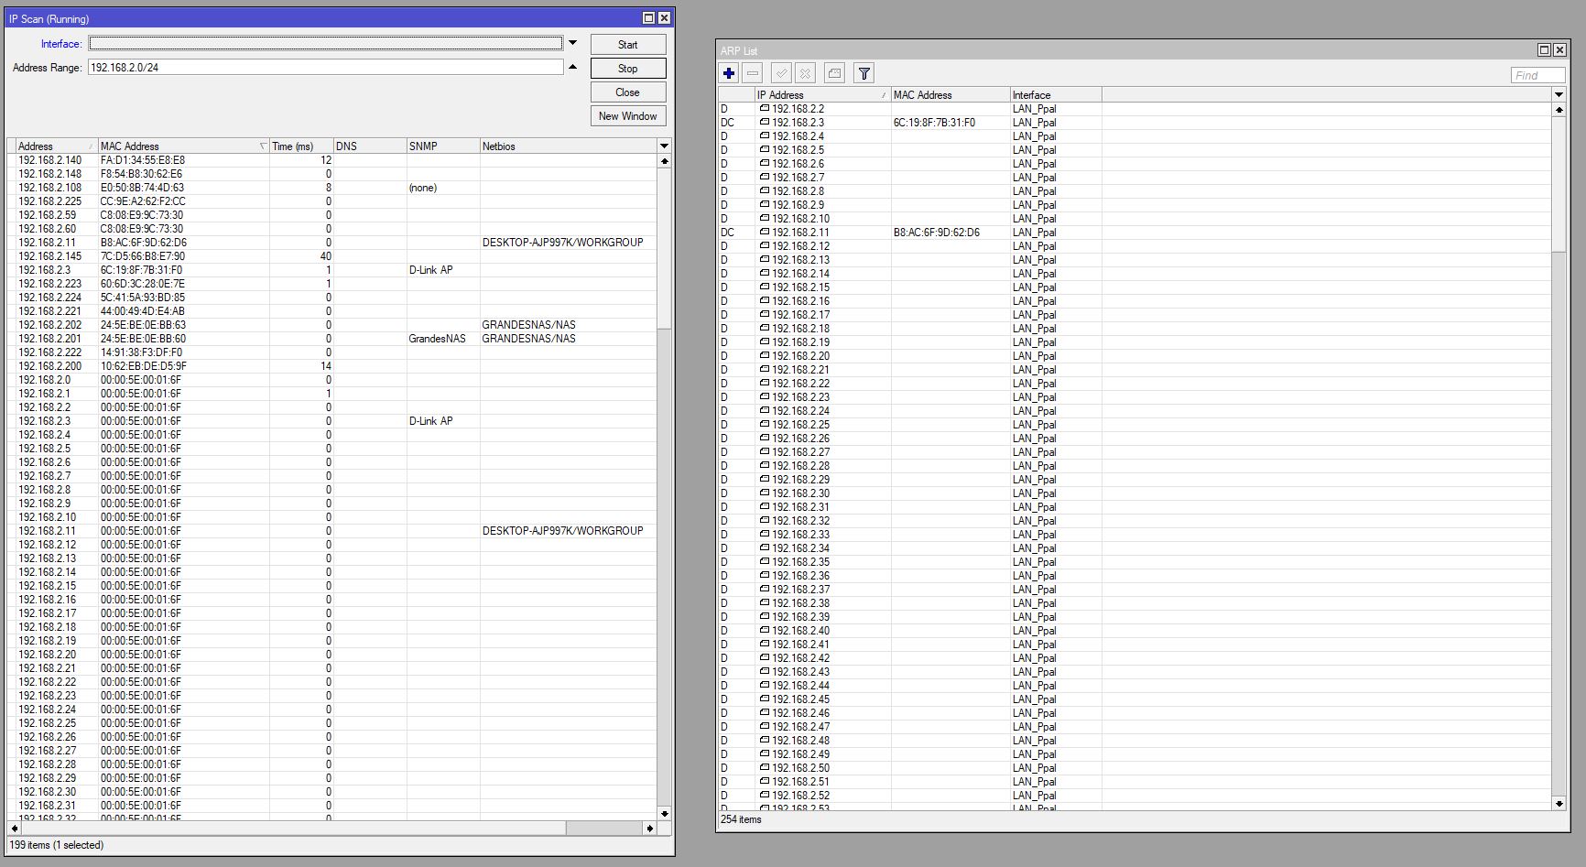Click the Find search box in ARP List

1538,75
